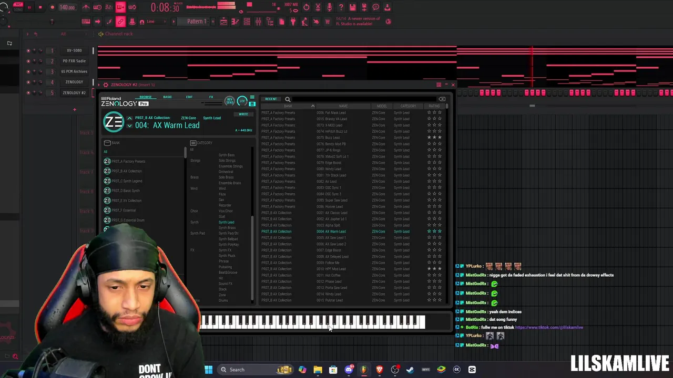Select next tone with down arrow
The image size is (673, 378).
click(129, 126)
